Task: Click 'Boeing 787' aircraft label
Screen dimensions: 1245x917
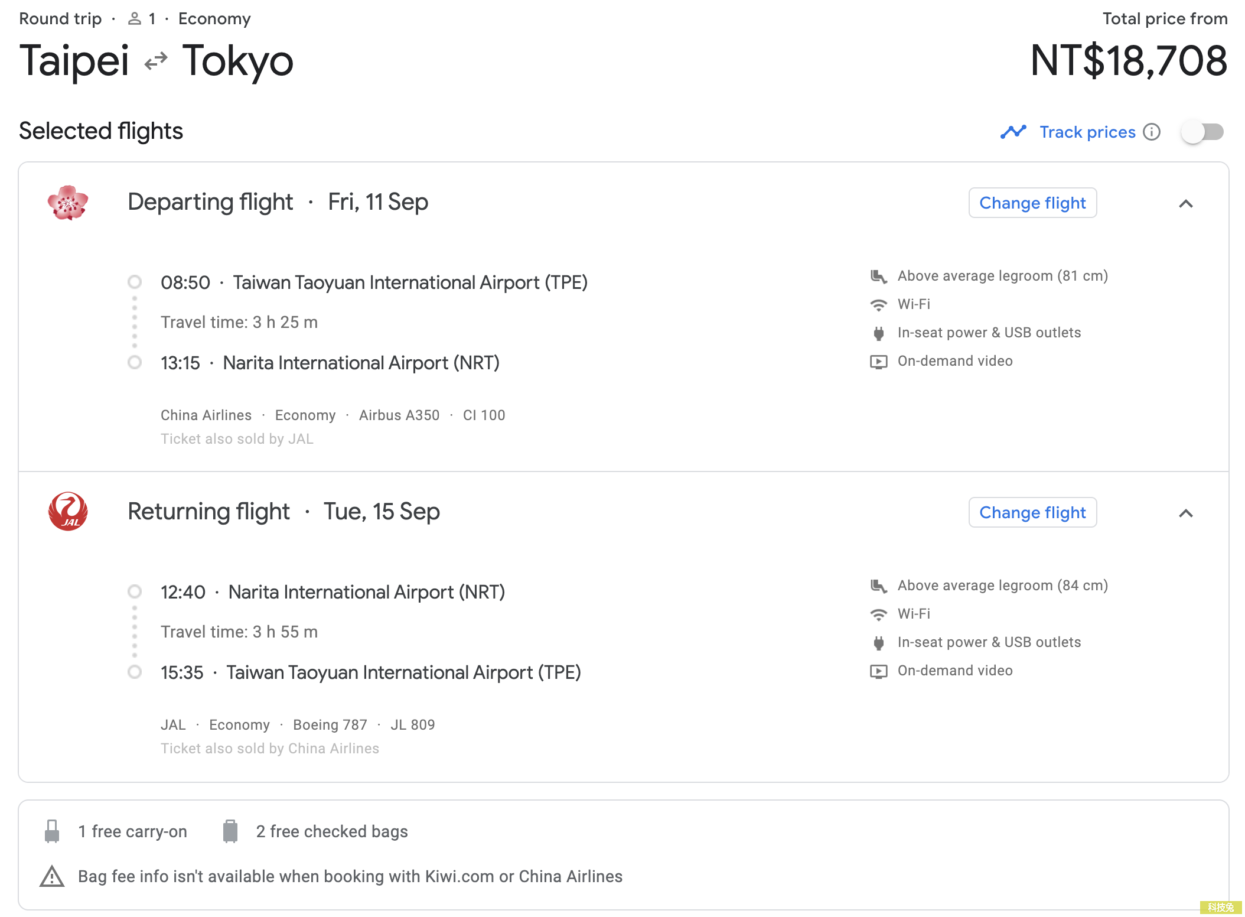Action: [x=330, y=725]
